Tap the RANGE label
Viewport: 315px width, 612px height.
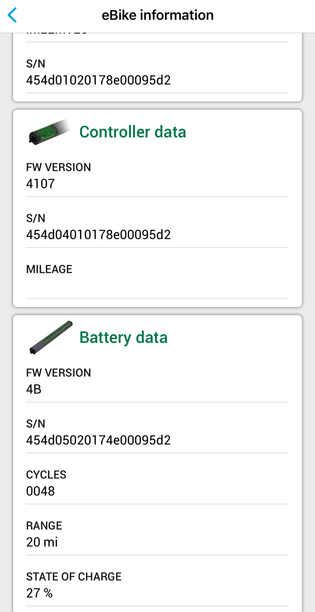[x=44, y=525]
